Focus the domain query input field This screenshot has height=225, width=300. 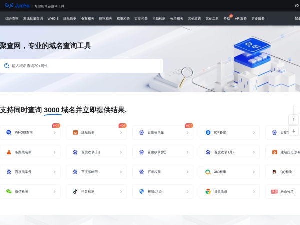pyautogui.click(x=85, y=66)
